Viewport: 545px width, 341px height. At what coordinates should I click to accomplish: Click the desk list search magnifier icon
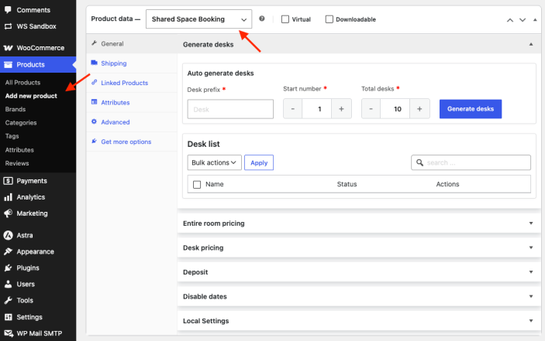[x=420, y=162]
